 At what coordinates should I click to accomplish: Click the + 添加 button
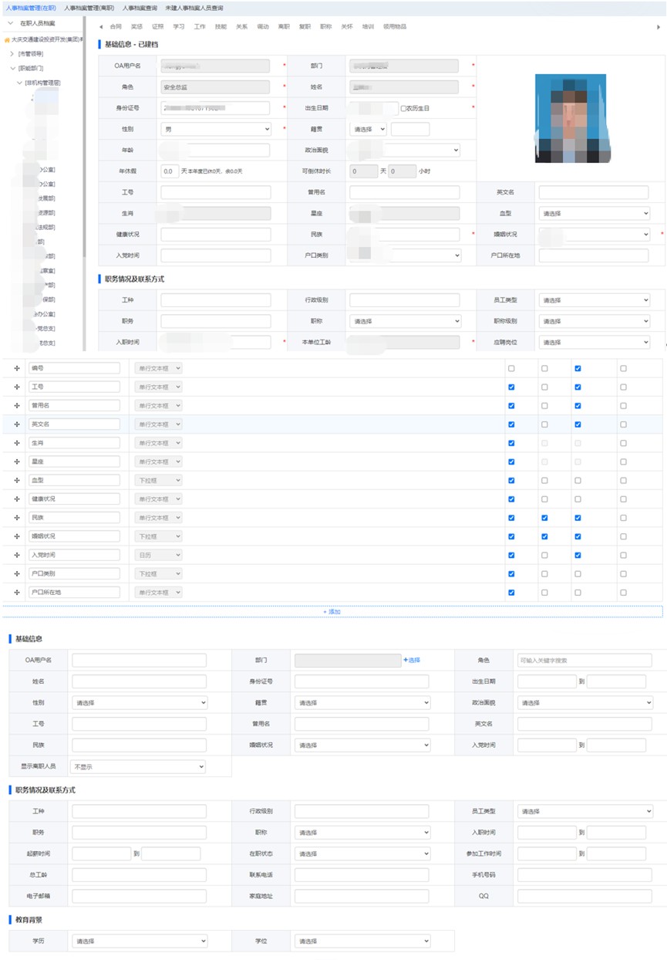tap(332, 612)
